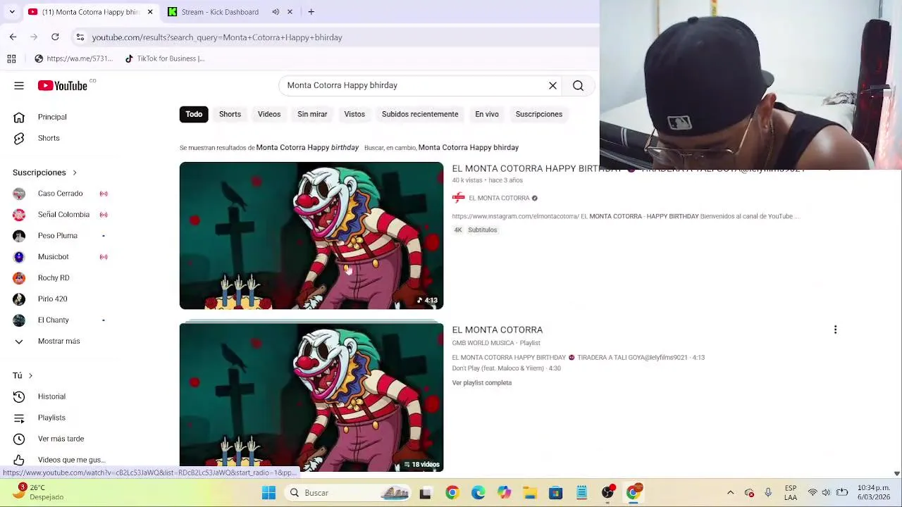Click the page scrollbar down arrow
This screenshot has height=507, width=902.
896,474
